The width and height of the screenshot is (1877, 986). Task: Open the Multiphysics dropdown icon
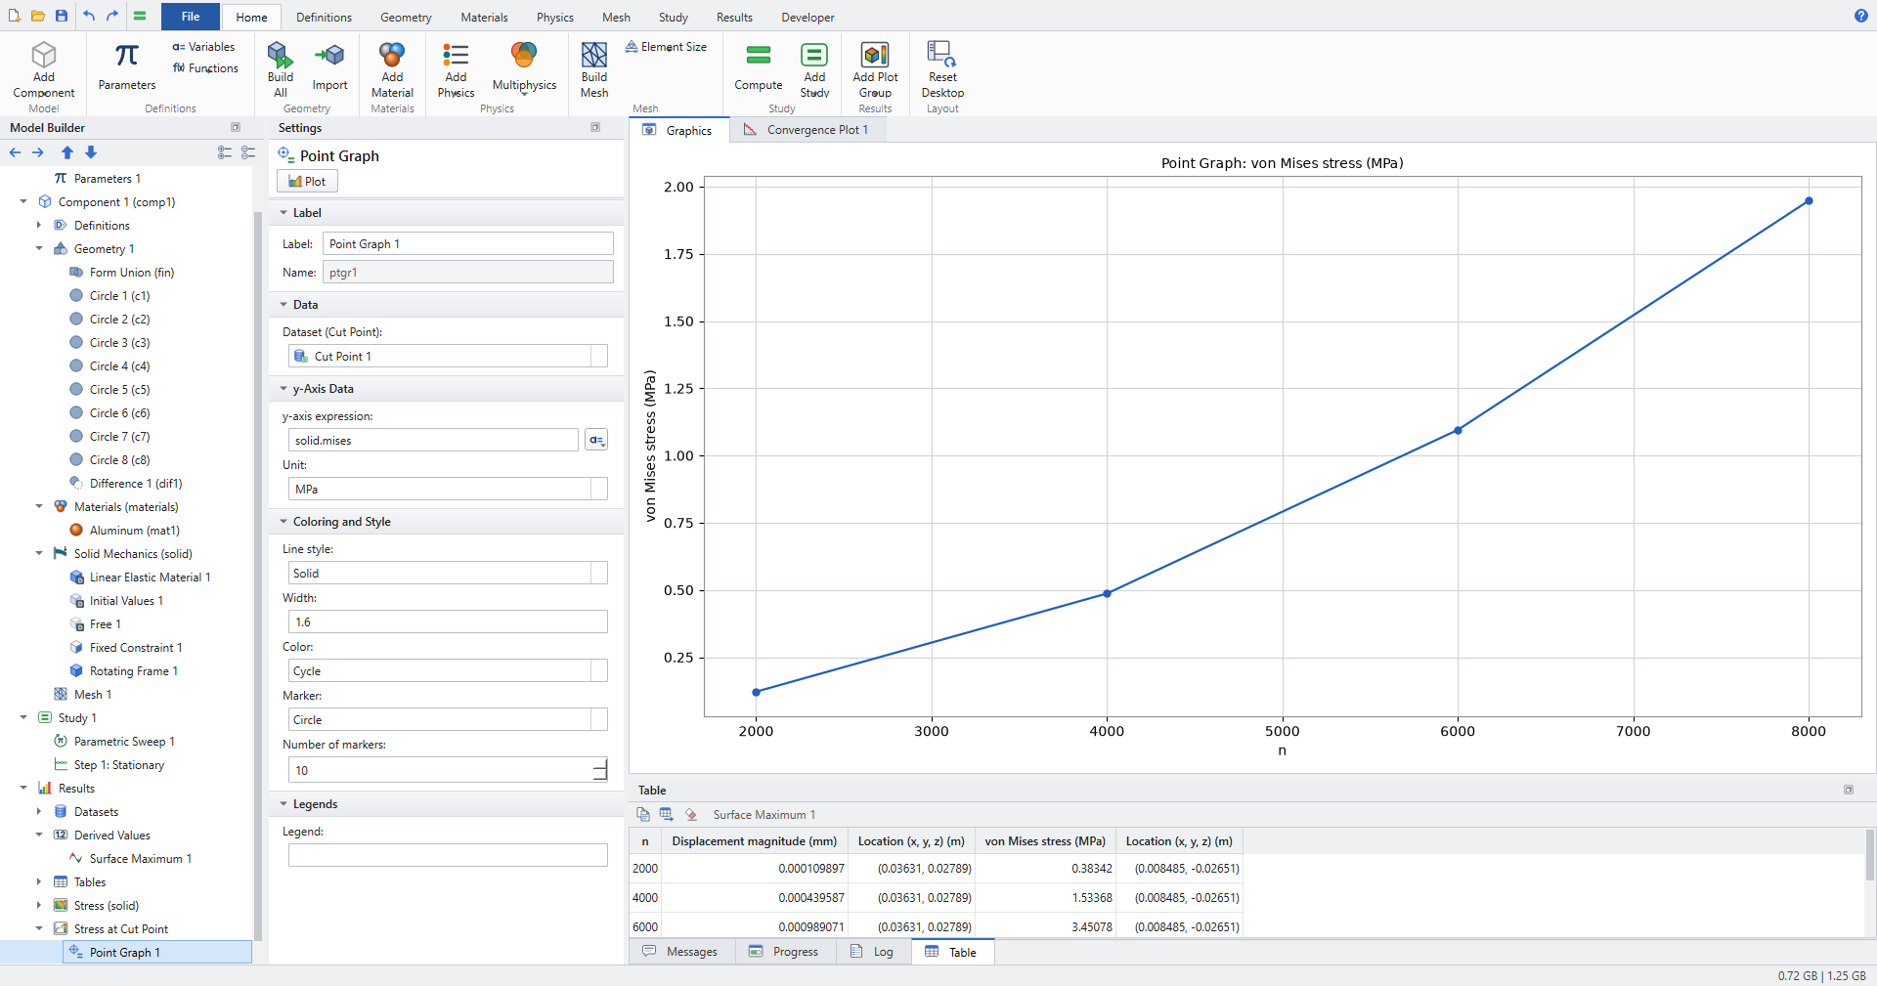(x=524, y=55)
